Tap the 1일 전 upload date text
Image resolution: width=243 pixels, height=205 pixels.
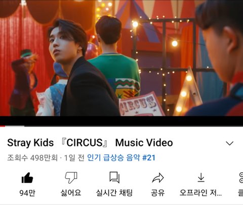click(x=74, y=158)
